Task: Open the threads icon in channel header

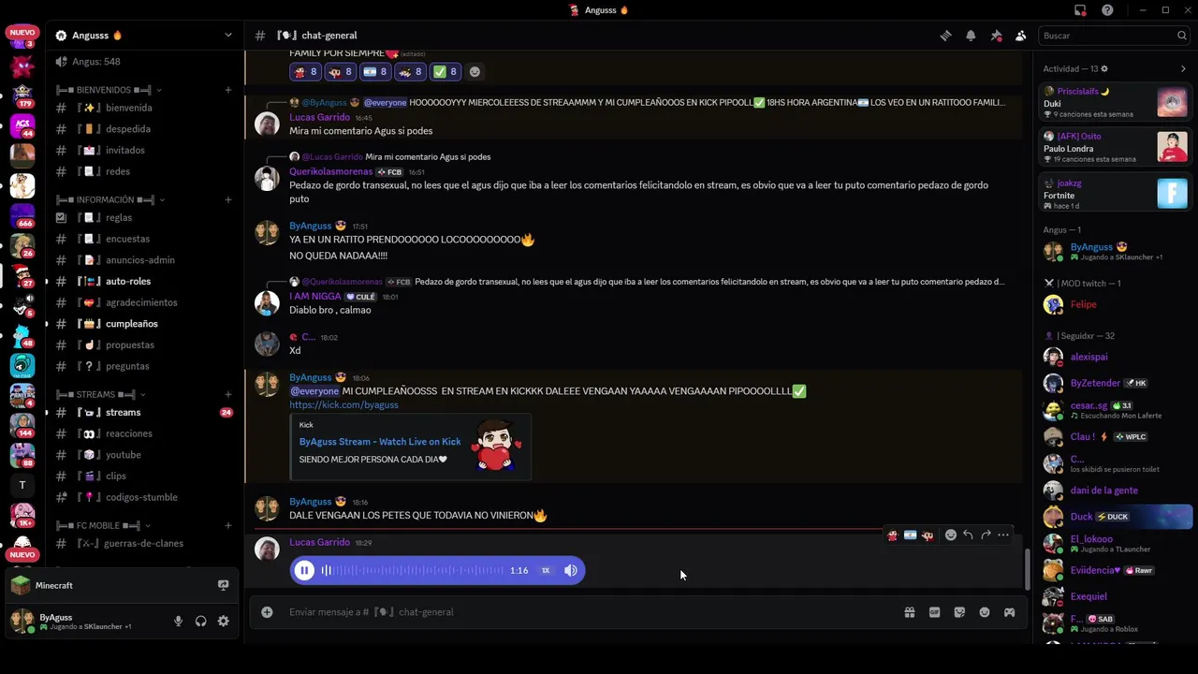Action: (x=945, y=36)
